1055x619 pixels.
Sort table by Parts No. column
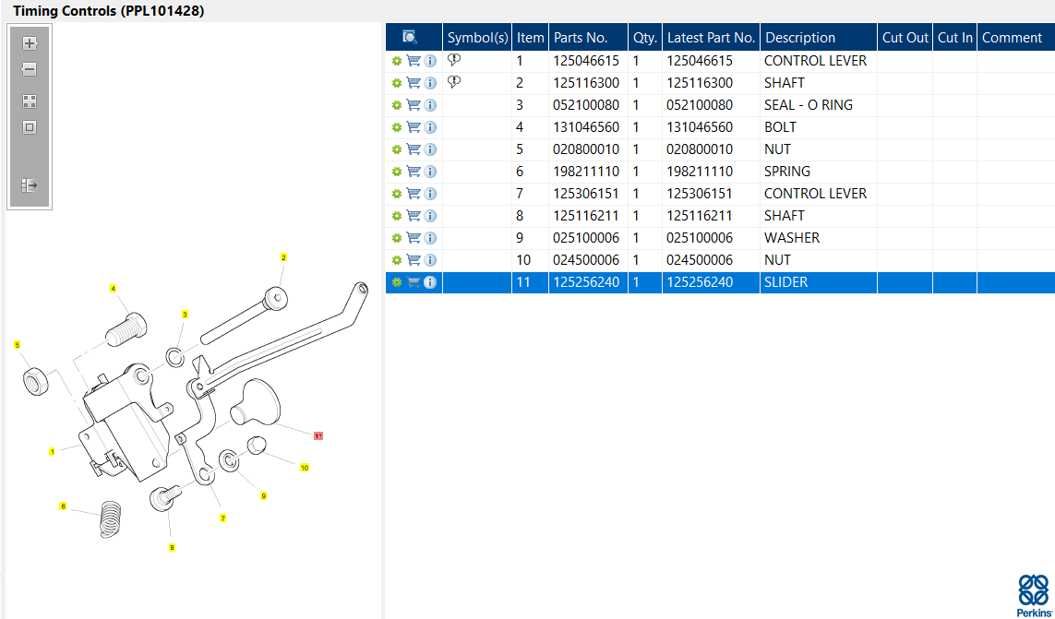(580, 38)
